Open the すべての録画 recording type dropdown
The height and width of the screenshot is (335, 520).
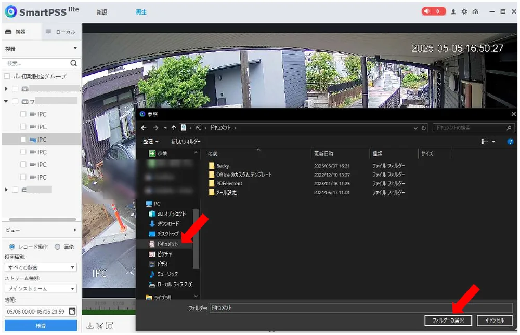coord(41,267)
